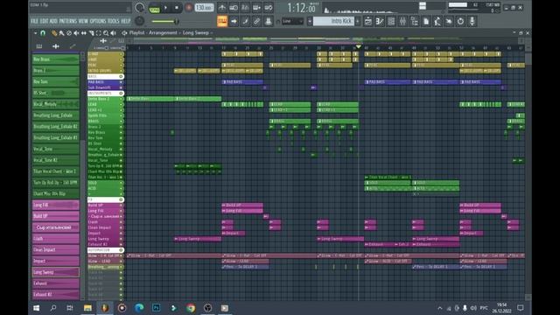Mute the PAD BASS track
Viewport: 560px width, 315px height.
tap(121, 82)
